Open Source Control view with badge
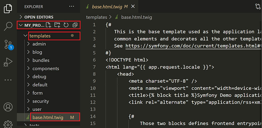The width and height of the screenshot is (262, 128). tap(8, 45)
